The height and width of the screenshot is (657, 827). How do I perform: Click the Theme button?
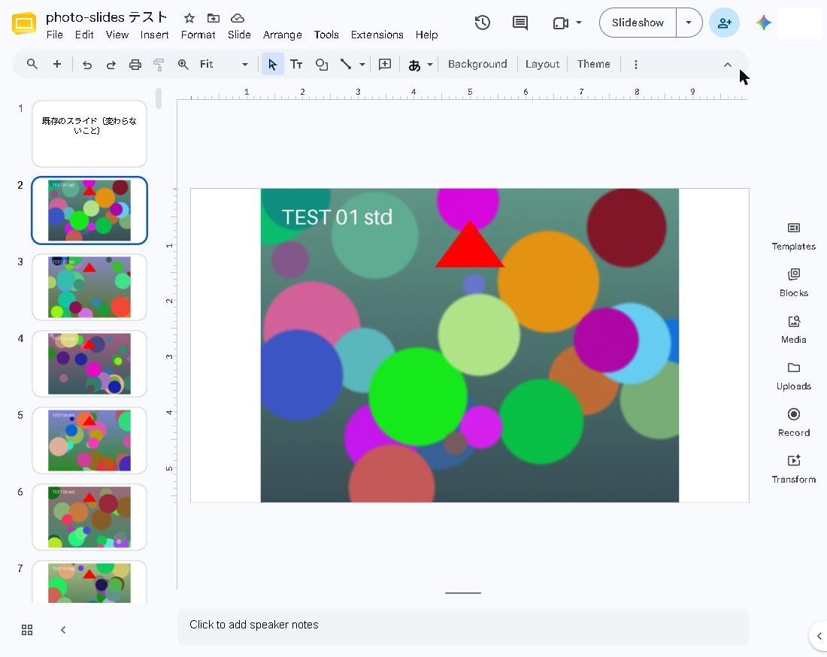(593, 65)
